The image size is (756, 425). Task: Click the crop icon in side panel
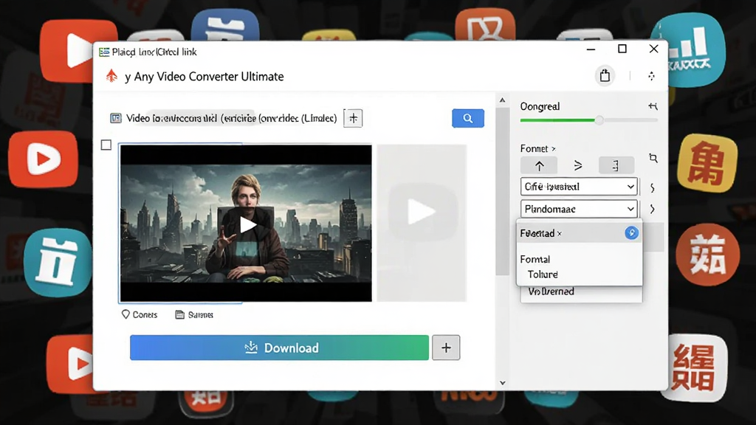653,158
